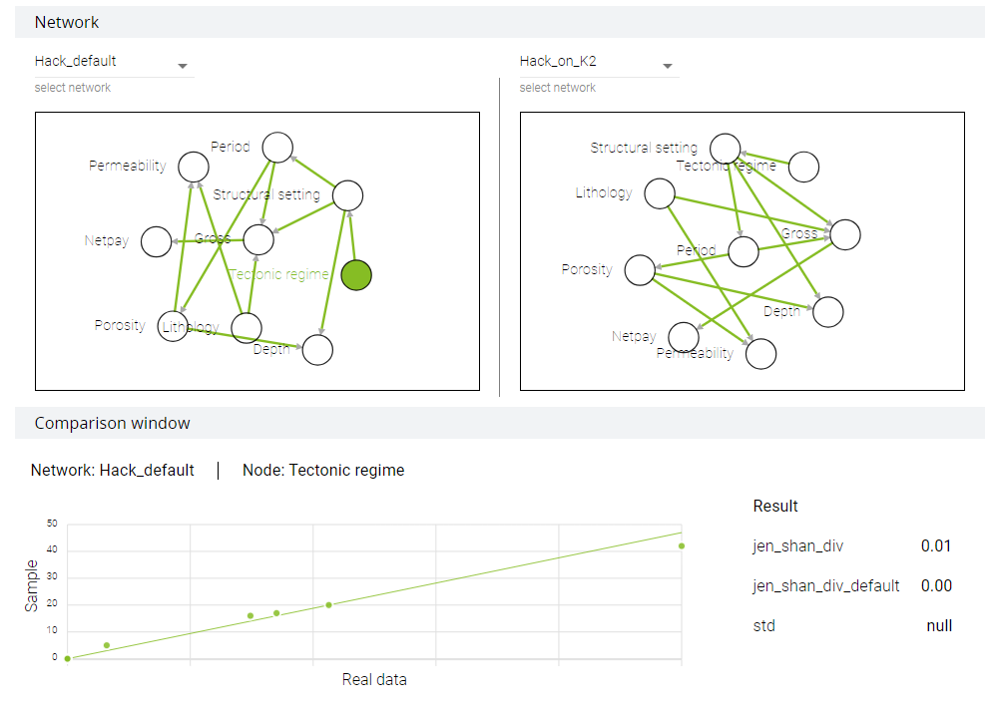The width and height of the screenshot is (998, 717).
Task: Click the Comparison window section header
Action: pyautogui.click(x=500, y=423)
